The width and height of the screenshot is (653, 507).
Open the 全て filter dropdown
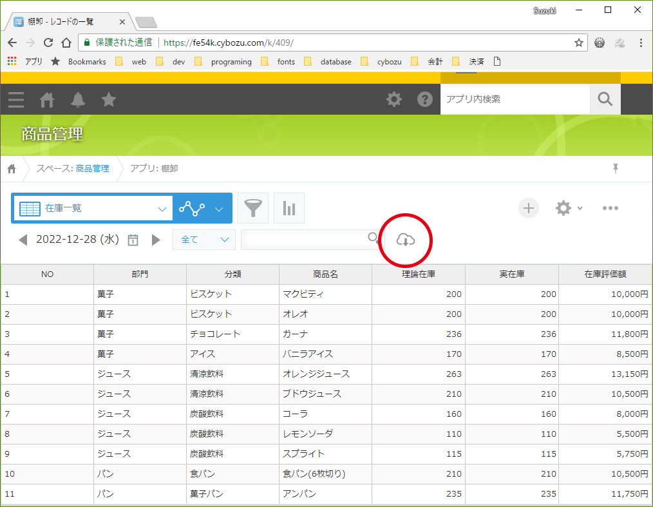[x=203, y=240]
